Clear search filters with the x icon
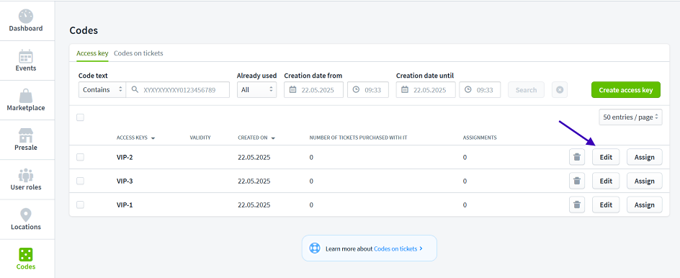This screenshot has width=680, height=278. 560,90
